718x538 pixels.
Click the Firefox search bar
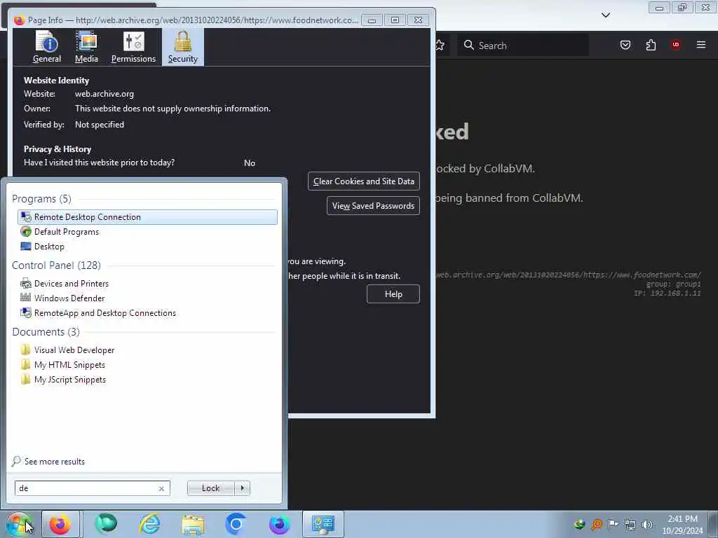coord(523,46)
